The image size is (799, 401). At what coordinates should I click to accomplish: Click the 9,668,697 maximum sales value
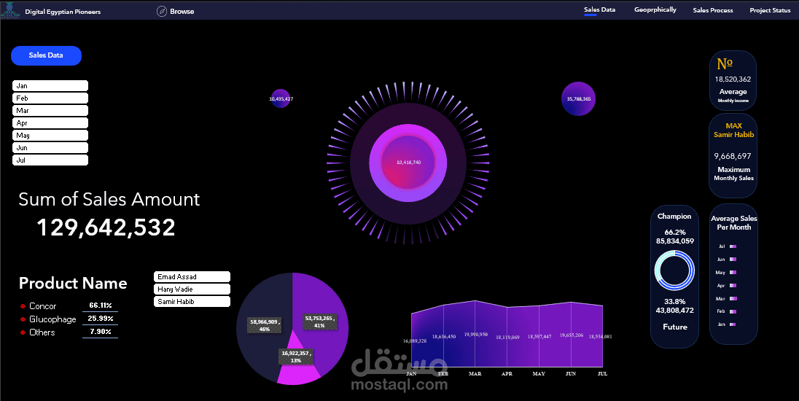coord(733,157)
